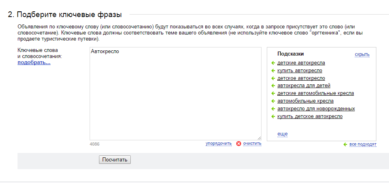Click the 'Посчитать' button
The image size is (389, 187).
pos(115,159)
